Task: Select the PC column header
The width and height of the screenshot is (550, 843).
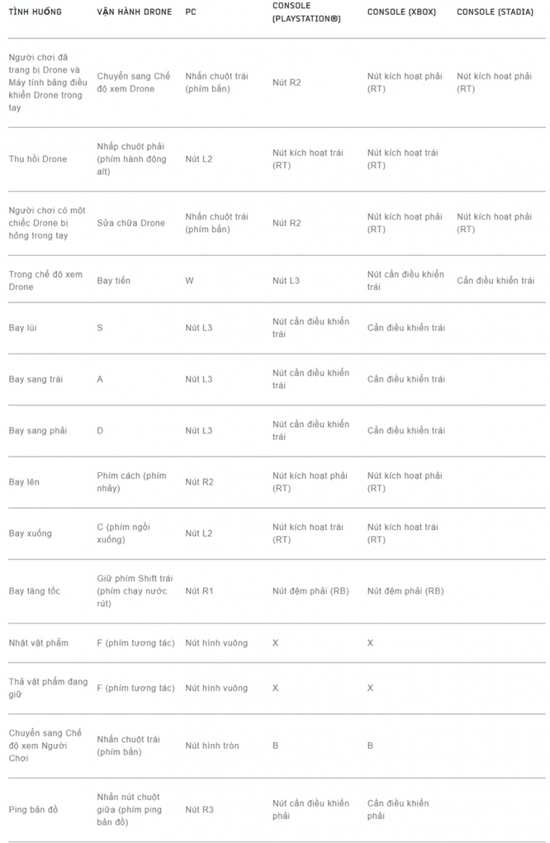Action: 191,12
